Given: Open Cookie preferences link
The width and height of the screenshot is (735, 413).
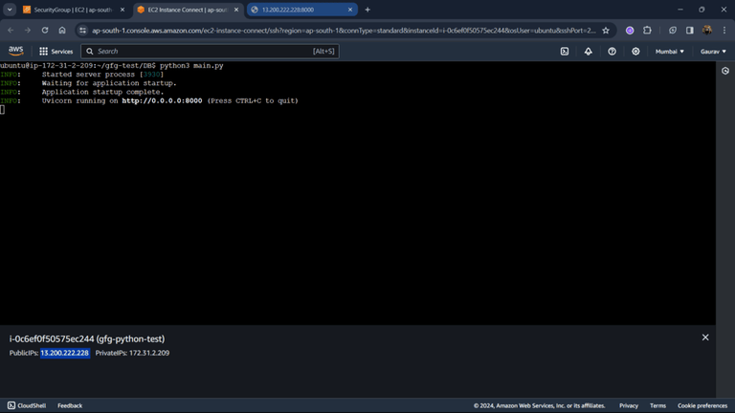Looking at the screenshot, I should [702, 405].
